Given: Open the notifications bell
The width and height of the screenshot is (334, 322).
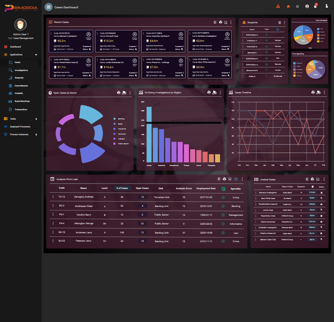Looking at the screenshot, I should 315,7.
